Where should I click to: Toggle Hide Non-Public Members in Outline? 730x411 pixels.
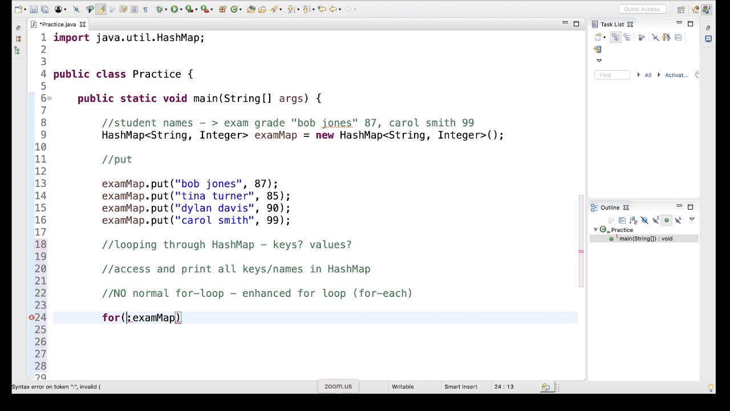[666, 220]
